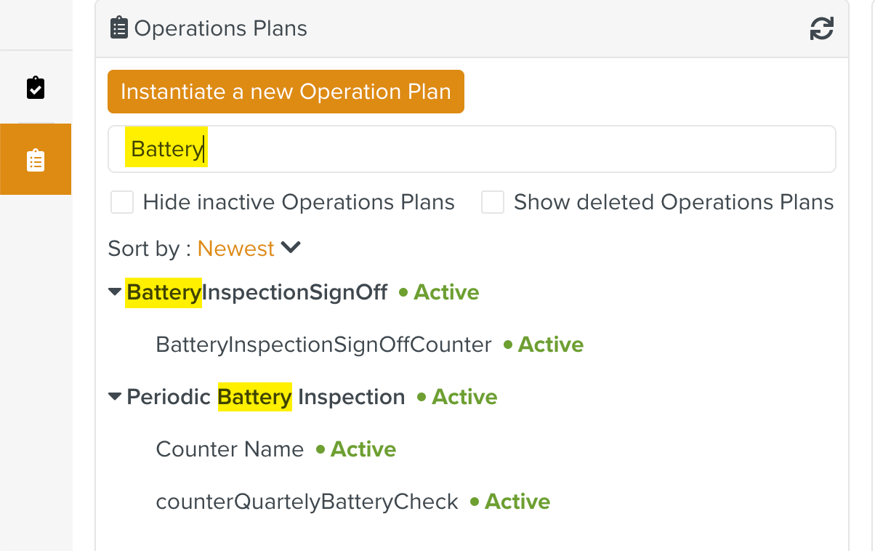Screen dimensions: 875x551
Task: Enable Show deleted Operations Plans checkbox
Action: tap(493, 202)
